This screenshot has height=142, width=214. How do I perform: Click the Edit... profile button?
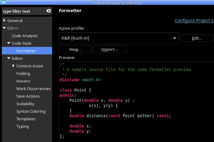coord(197,38)
